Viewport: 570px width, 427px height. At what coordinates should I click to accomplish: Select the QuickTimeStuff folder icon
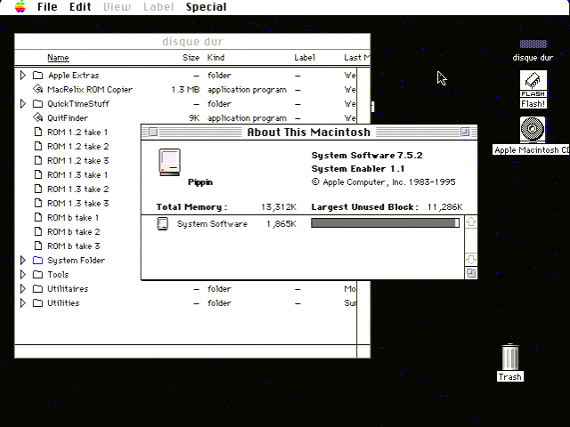tap(37, 103)
